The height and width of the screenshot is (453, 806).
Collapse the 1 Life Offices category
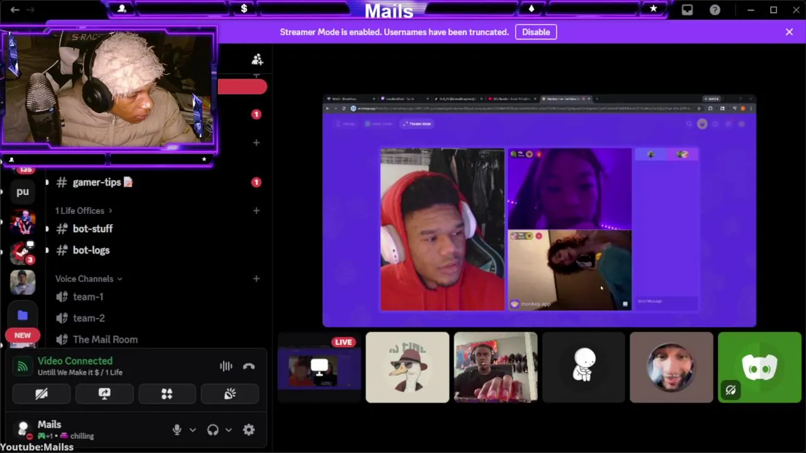point(84,211)
